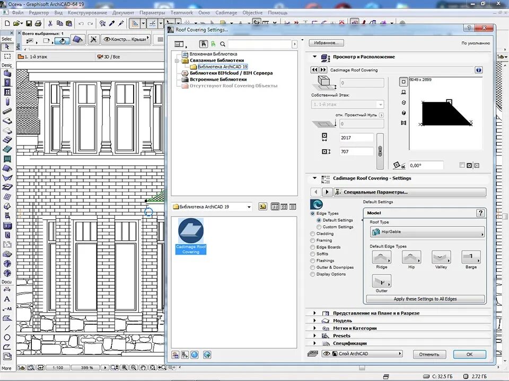Click the Констр... Крыши layer button
The height and width of the screenshot is (381, 509).
coord(126,39)
